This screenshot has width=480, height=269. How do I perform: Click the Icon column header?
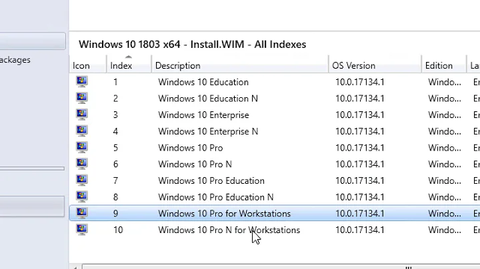(x=88, y=64)
